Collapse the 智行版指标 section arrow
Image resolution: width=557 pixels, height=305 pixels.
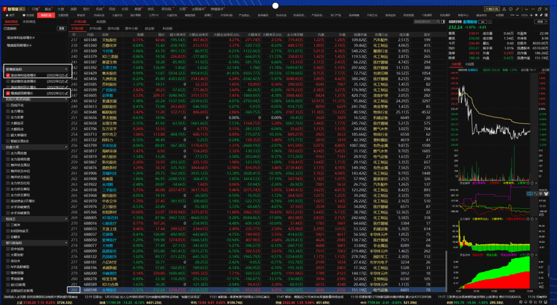pos(66,243)
